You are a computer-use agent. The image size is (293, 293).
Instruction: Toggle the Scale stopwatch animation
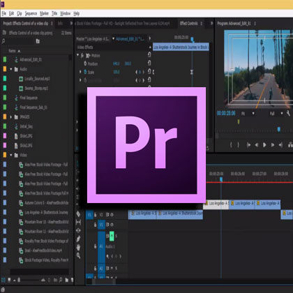click(85, 72)
